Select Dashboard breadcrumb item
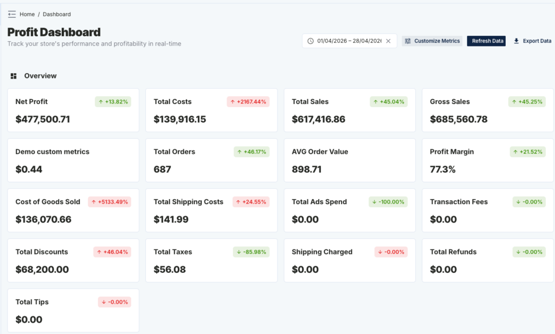 pyautogui.click(x=56, y=14)
